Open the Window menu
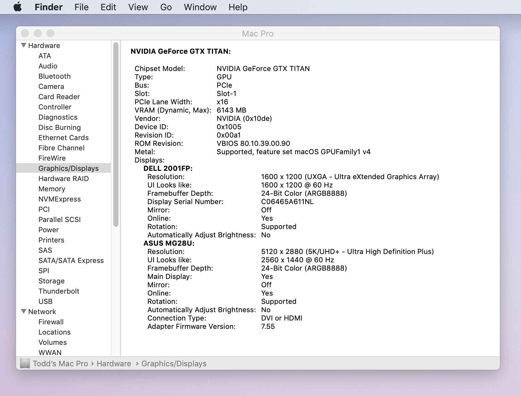The image size is (521, 396). 200,7
